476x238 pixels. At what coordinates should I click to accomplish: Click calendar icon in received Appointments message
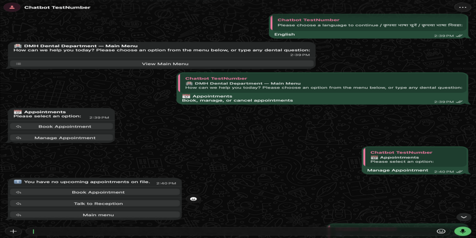[18, 112]
